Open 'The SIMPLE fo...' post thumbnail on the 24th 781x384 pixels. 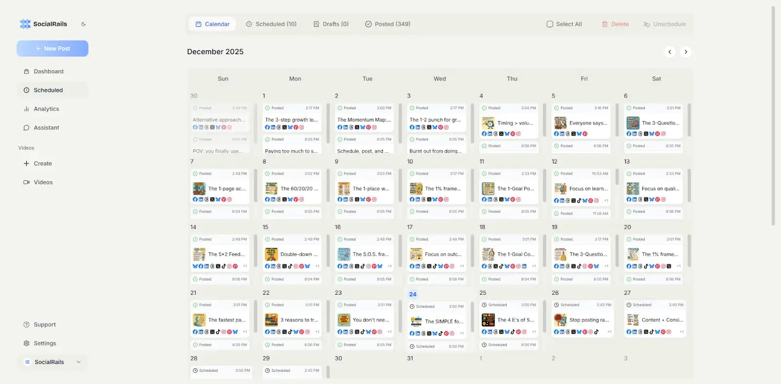click(416, 322)
